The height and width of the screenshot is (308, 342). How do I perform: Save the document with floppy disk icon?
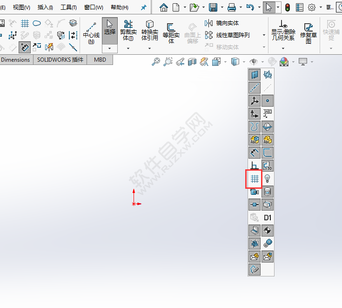pos(213,7)
